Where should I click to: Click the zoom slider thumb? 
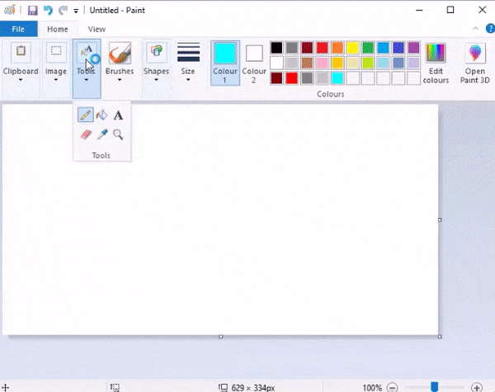tap(435, 386)
